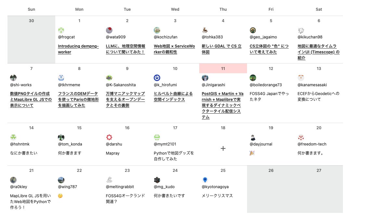Open '数値PNGタイルの作成' article link
Viewport: 365px width, 222px height.
(x=31, y=99)
